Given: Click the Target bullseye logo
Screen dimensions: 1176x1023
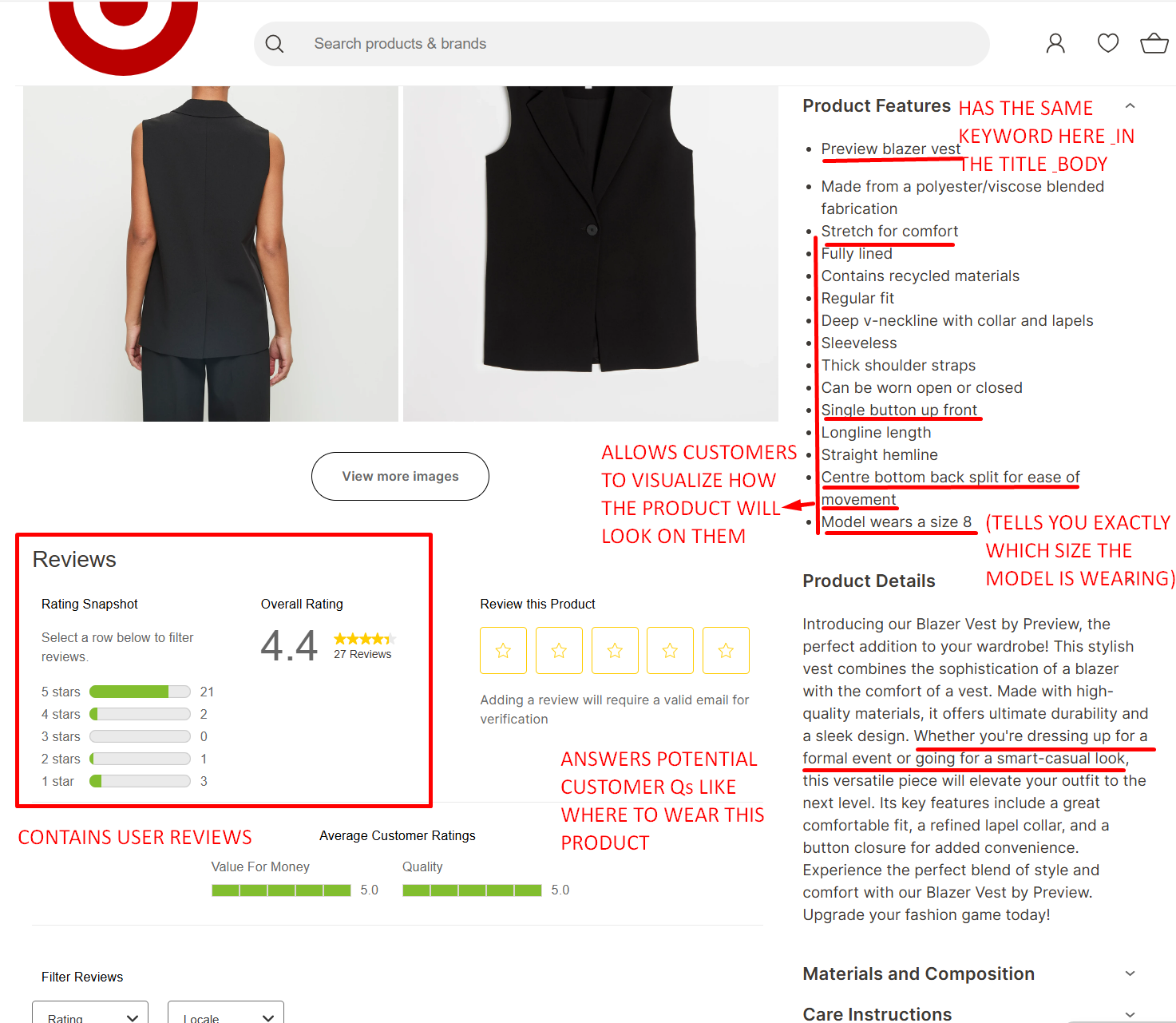Looking at the screenshot, I should point(123,37).
